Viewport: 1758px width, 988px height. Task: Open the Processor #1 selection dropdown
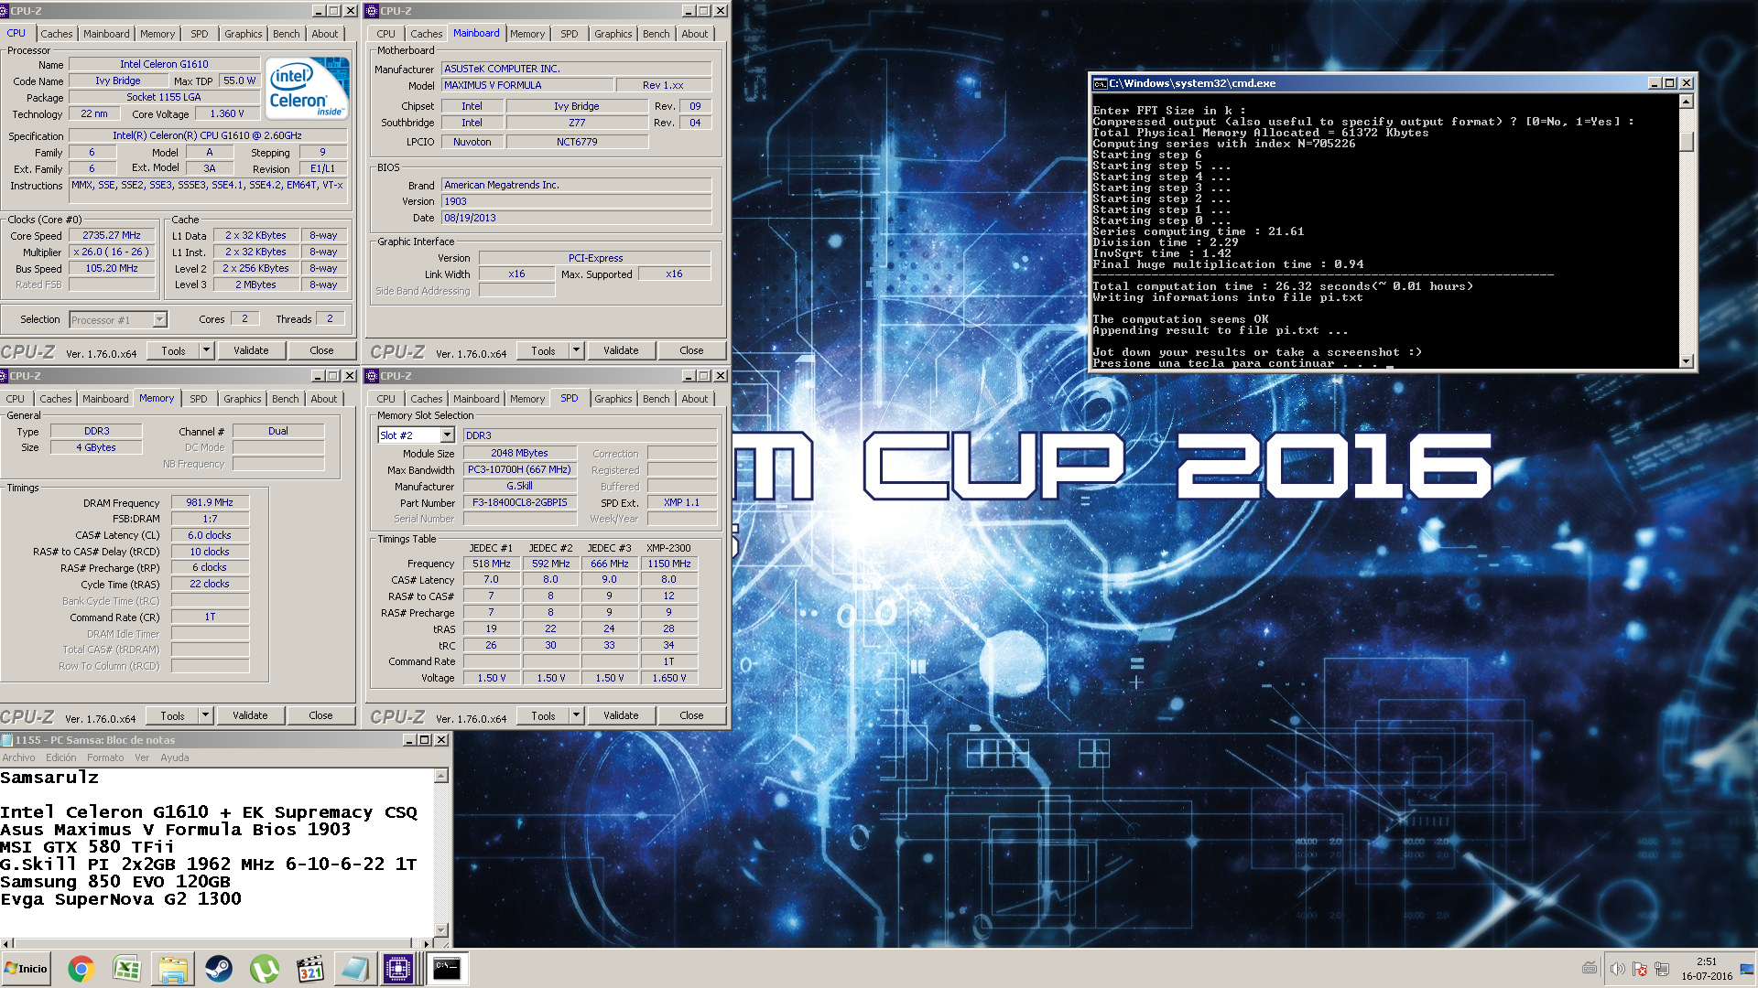[x=159, y=320]
